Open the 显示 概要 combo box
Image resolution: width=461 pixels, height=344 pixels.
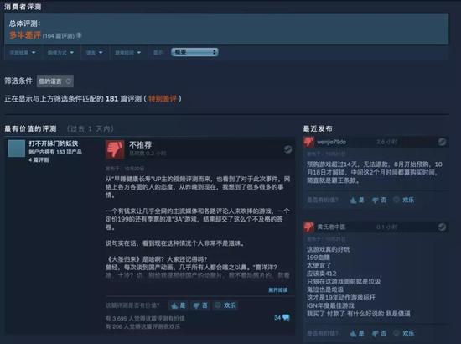point(194,52)
